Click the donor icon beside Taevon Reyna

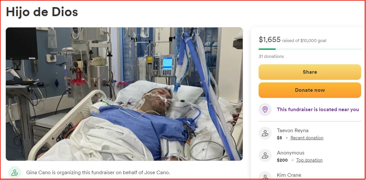pos(265,133)
